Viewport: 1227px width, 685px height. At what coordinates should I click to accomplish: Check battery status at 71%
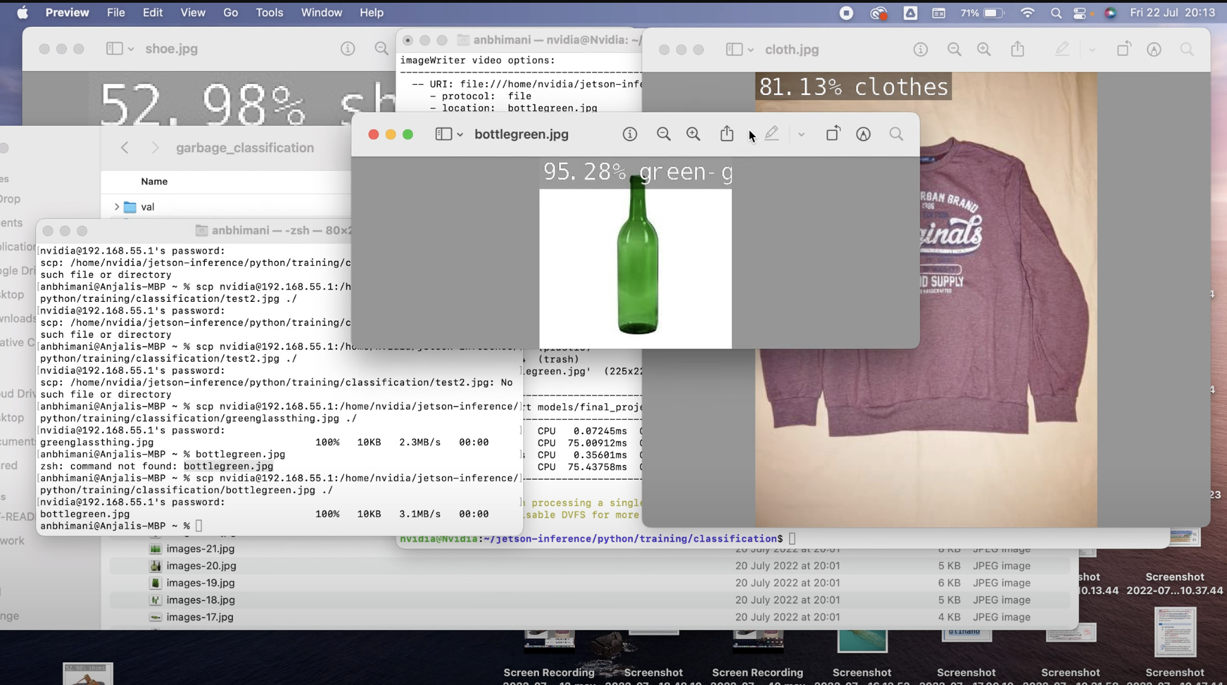coord(982,12)
